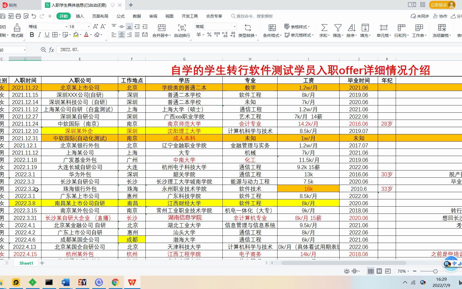Click the Not Synced (未同步) button
Viewport: 462px width, 289px height.
coord(420,16)
